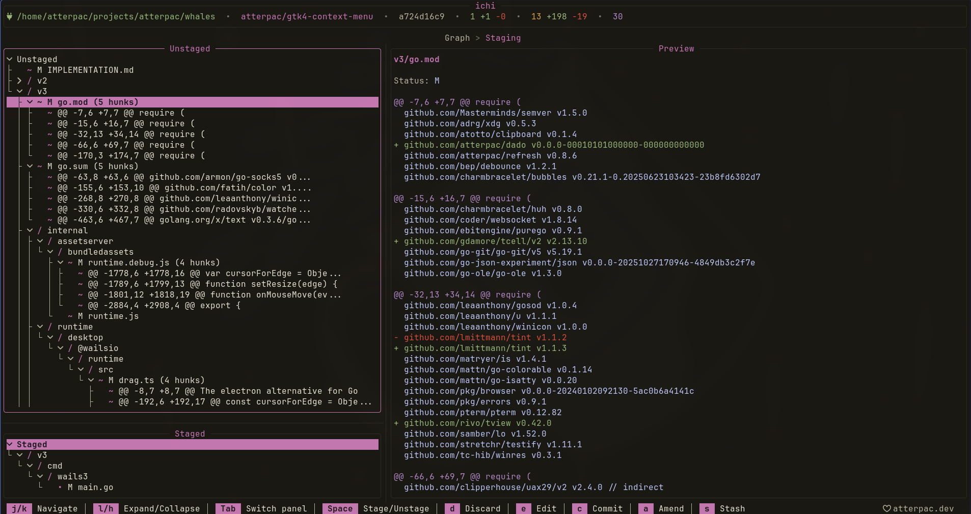Expand the v2 folder chevron
The width and height of the screenshot is (971, 514).
pos(19,80)
